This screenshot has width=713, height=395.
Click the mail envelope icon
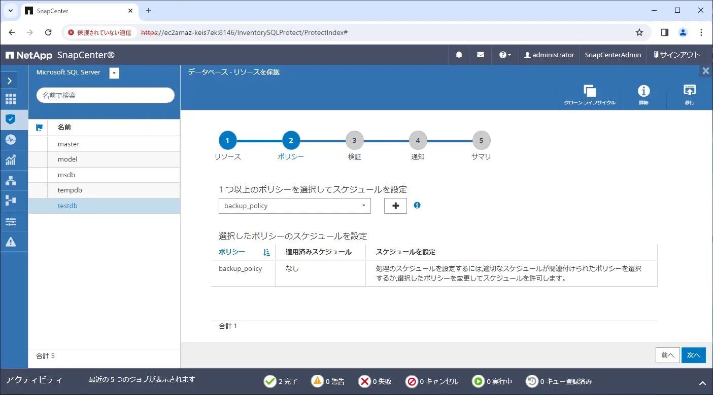(x=481, y=55)
